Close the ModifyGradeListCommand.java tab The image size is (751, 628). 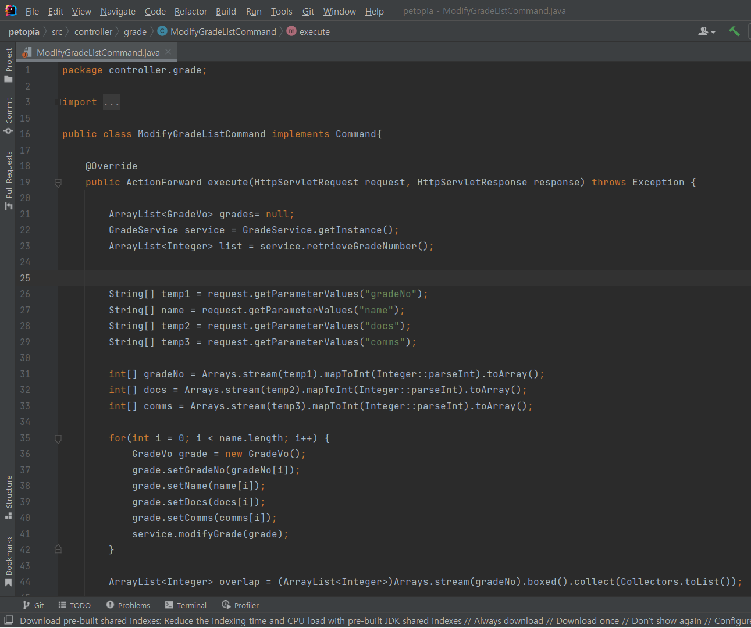tap(168, 52)
